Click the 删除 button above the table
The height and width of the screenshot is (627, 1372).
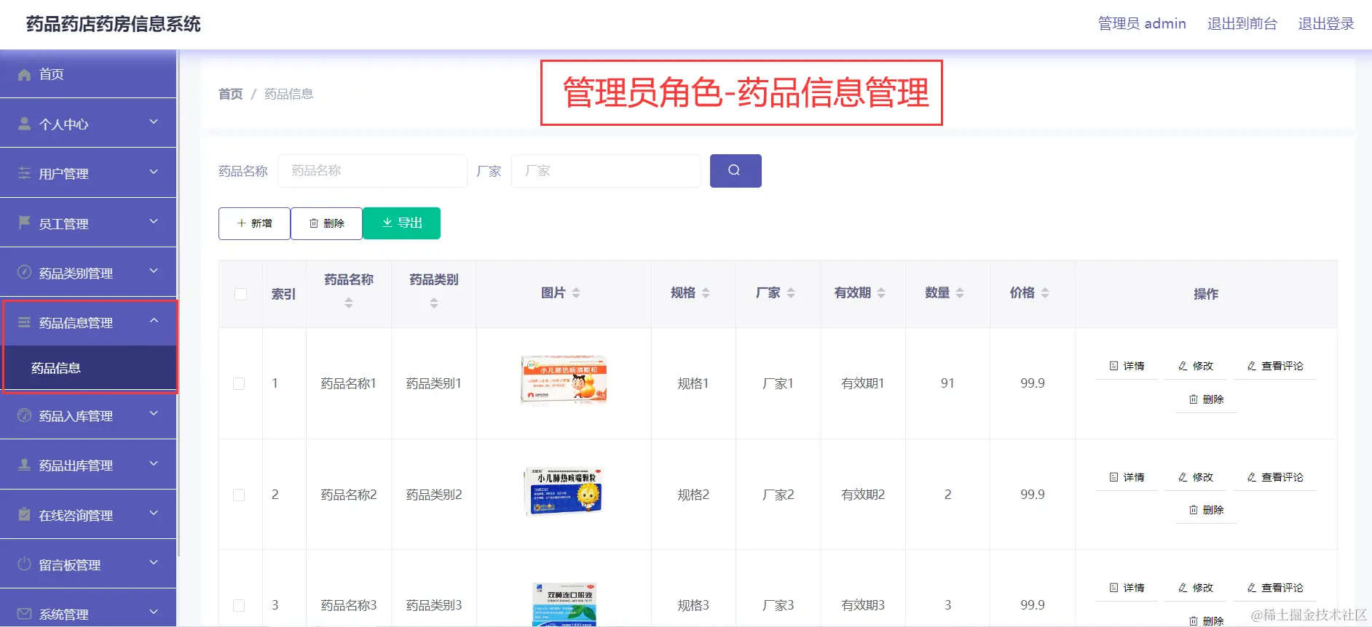point(326,223)
